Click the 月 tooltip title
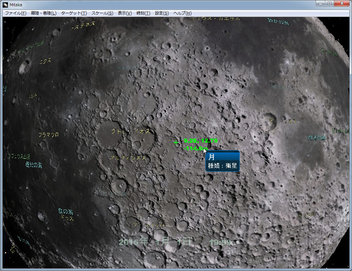Viewport: 352px width, 271px height. [211, 157]
